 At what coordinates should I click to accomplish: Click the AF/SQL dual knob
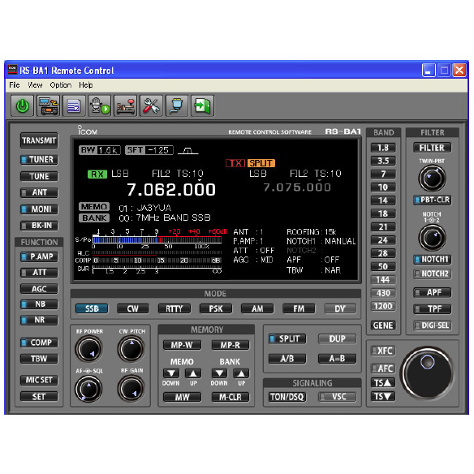pos(88,389)
